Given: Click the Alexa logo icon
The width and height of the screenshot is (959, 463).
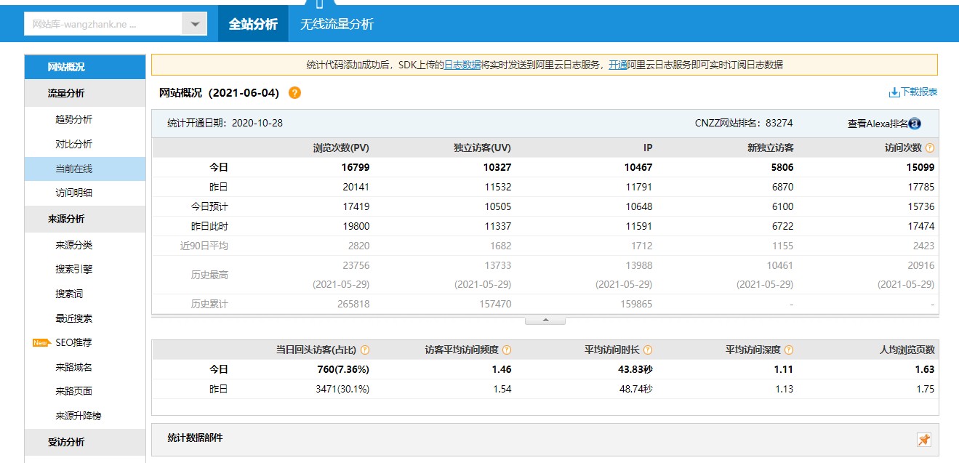Looking at the screenshot, I should pos(915,124).
